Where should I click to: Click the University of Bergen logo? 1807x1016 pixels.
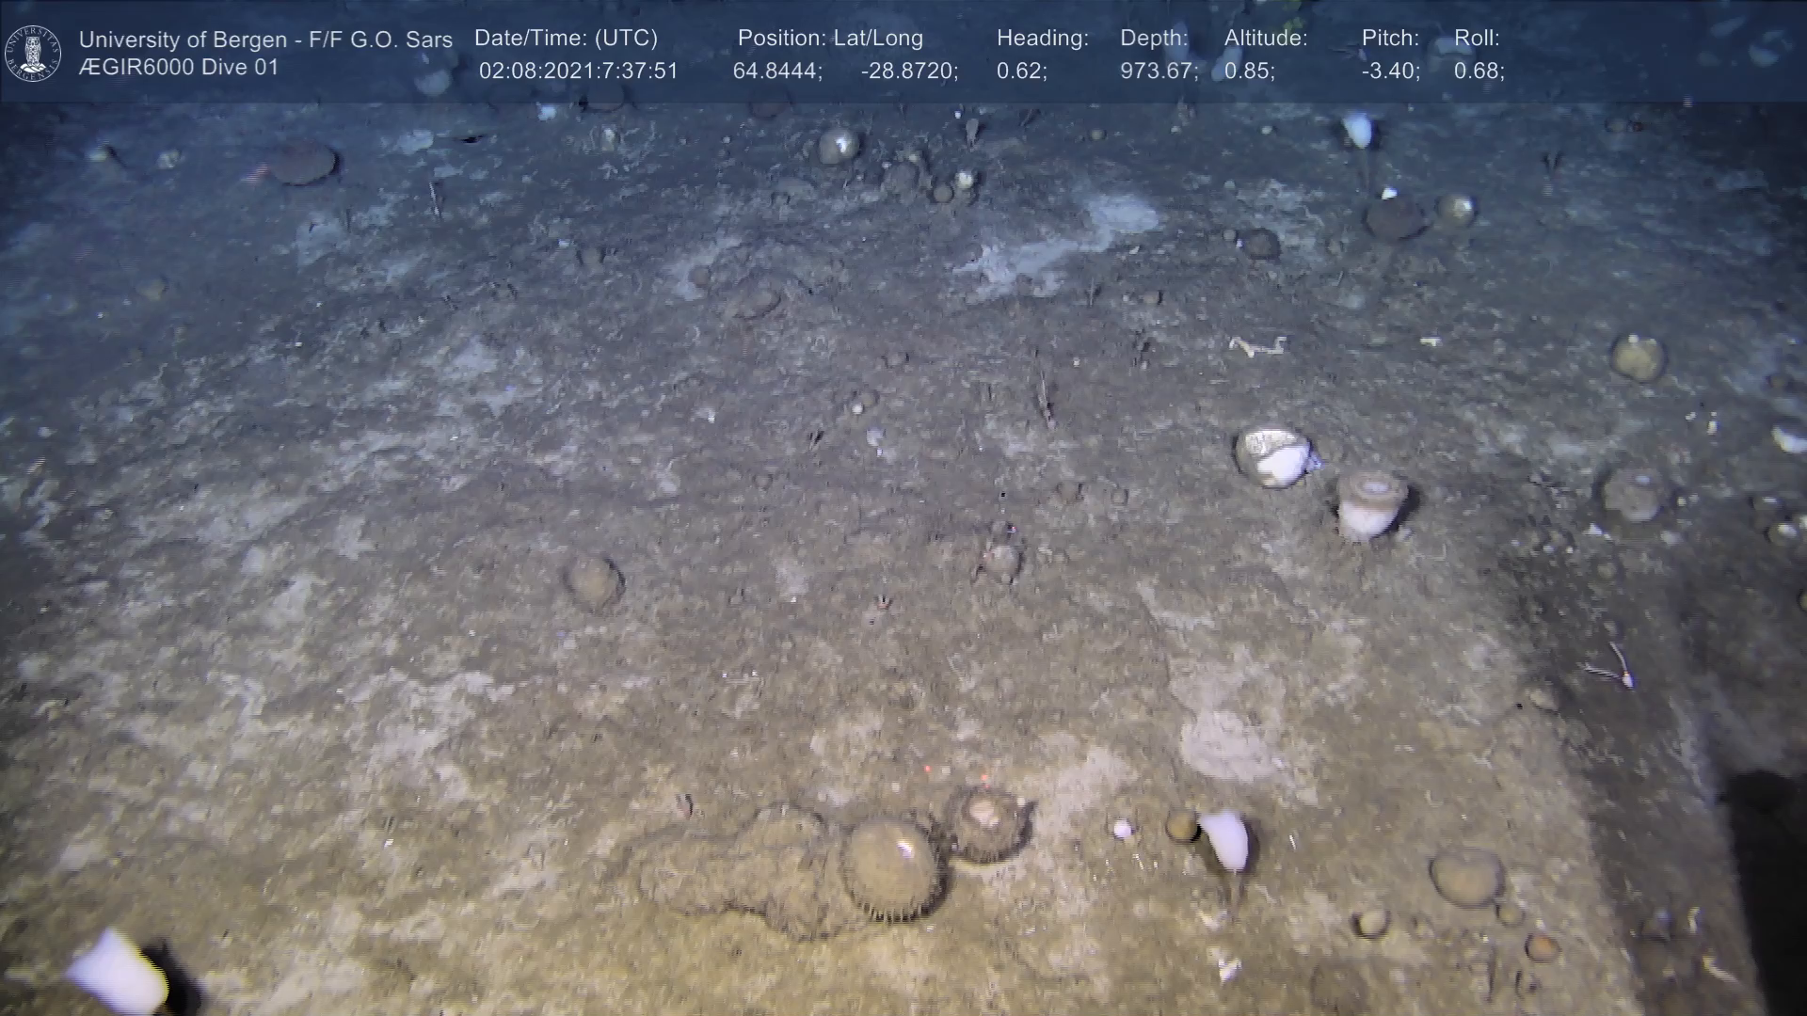tap(33, 53)
